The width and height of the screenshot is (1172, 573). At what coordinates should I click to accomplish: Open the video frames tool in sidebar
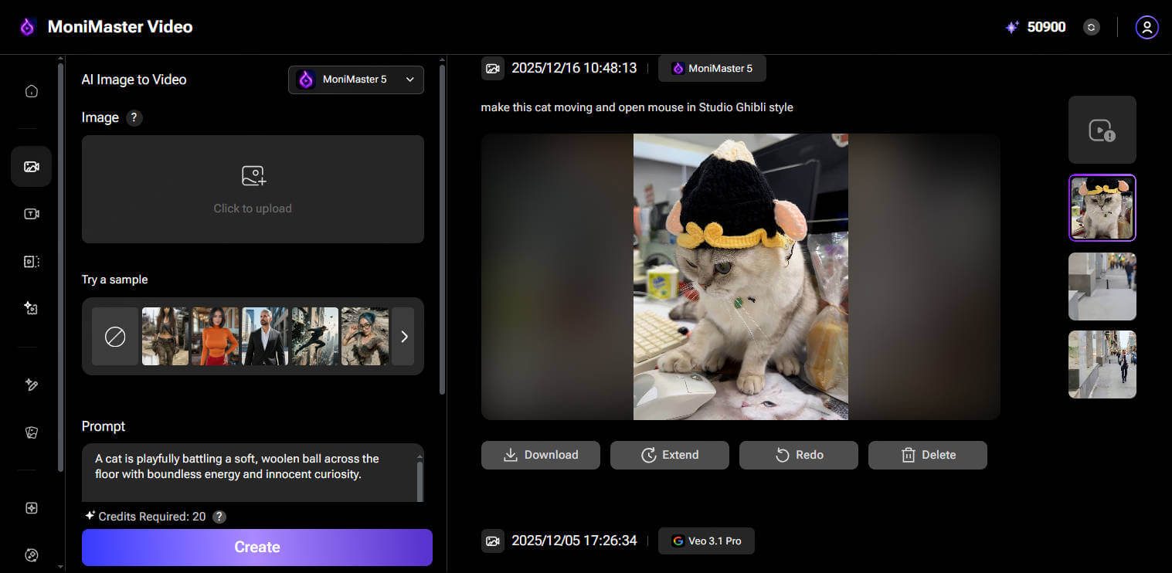tap(31, 260)
